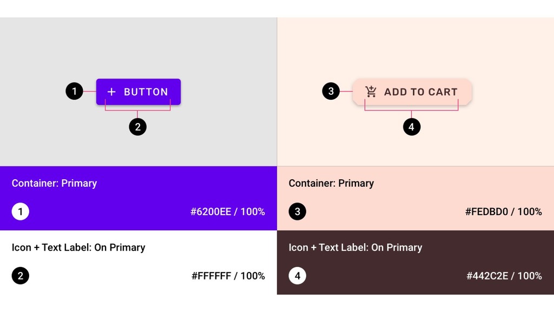
Task: Click the '#FFFFFF / 100%' hex value
Action: pos(228,276)
